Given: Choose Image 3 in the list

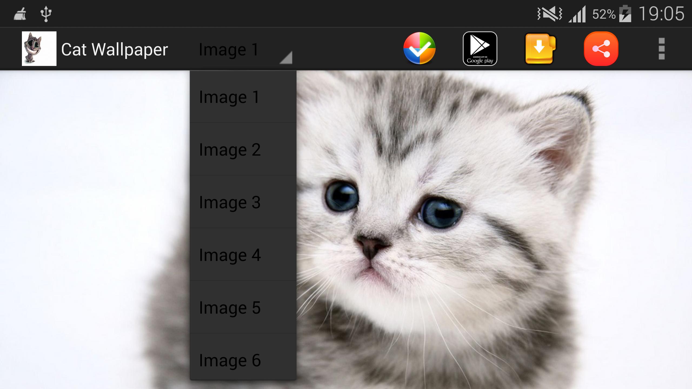Looking at the screenshot, I should (x=243, y=202).
